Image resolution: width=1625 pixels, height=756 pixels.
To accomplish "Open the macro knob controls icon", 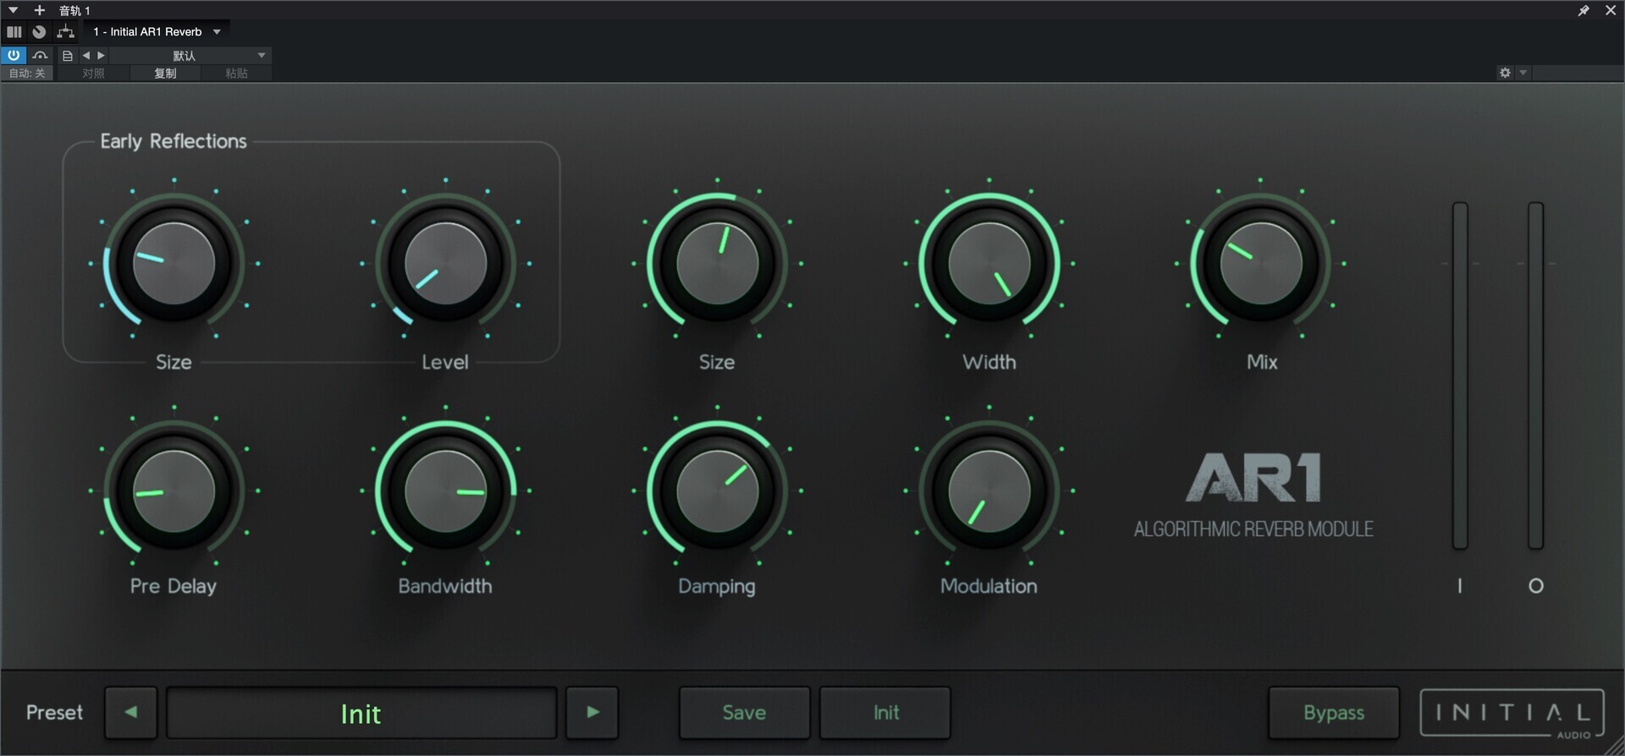I will (39, 32).
